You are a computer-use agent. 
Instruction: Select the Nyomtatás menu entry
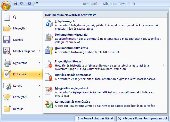pyautogui.click(x=22, y=63)
